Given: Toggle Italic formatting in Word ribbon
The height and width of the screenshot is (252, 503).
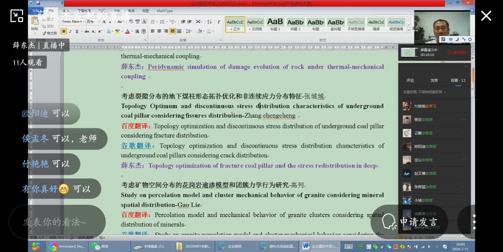Looking at the screenshot, I should point(70,31).
